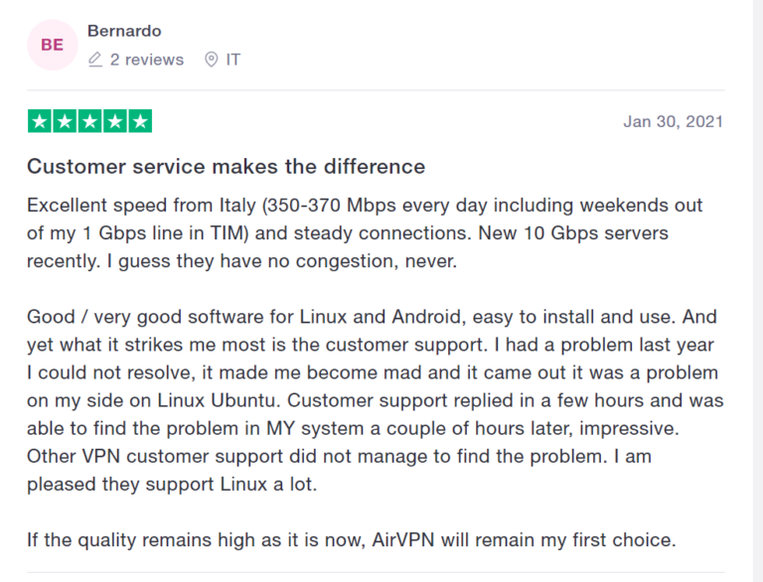Open "Customer service makes the difference" review title
The height and width of the screenshot is (582, 763).
[x=226, y=166]
